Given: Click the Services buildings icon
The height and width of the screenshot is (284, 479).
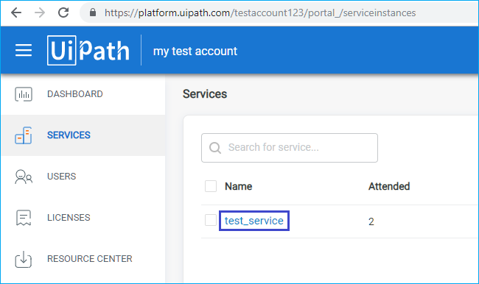Looking at the screenshot, I should 24,135.
